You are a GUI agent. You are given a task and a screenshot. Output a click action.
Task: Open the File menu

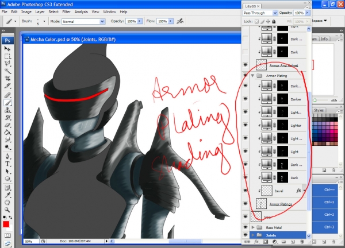5,12
